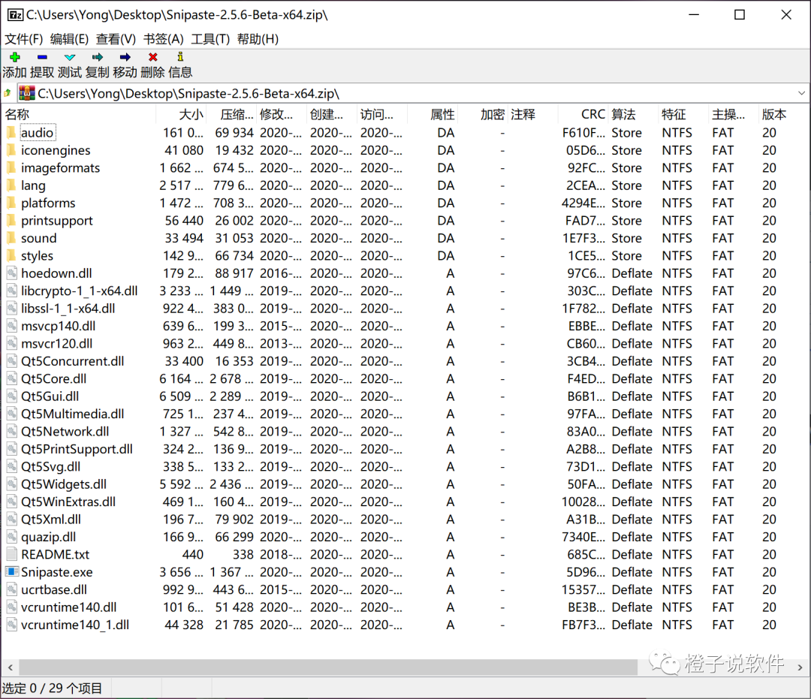Screen dimensions: 811x699
Task: Sort by the 特征 column header
Action: pos(683,114)
